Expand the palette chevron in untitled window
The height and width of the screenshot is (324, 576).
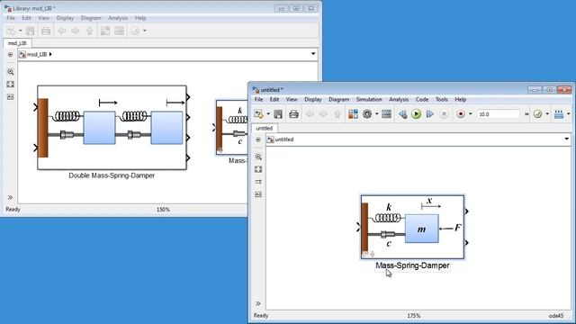(258, 303)
